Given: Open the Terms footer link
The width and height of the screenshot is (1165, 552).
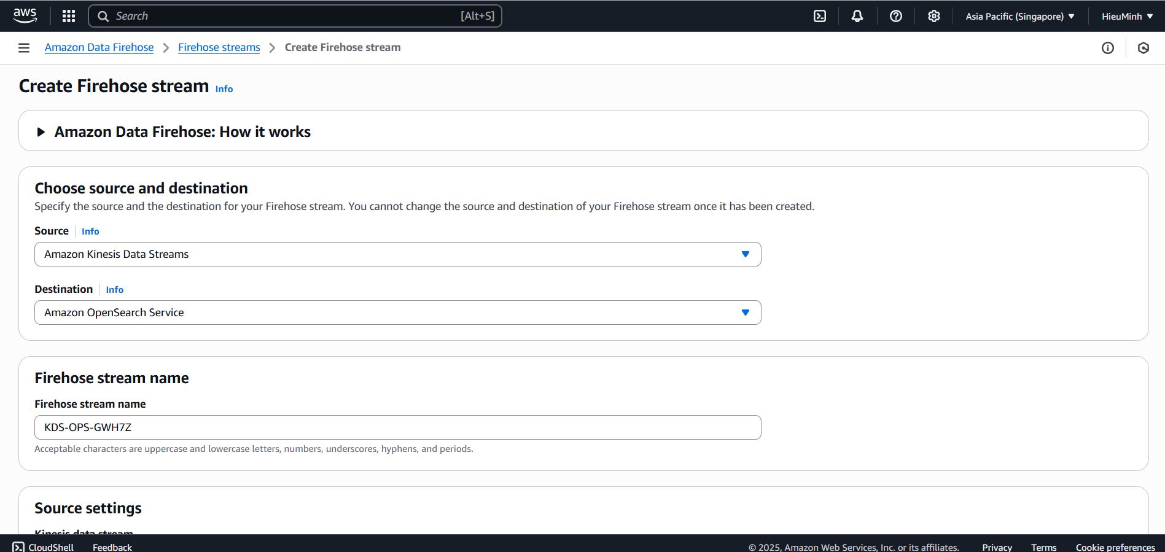Looking at the screenshot, I should [1043, 546].
